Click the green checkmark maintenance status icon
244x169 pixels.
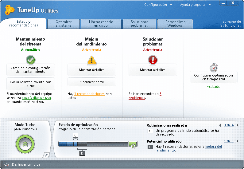point(31,60)
